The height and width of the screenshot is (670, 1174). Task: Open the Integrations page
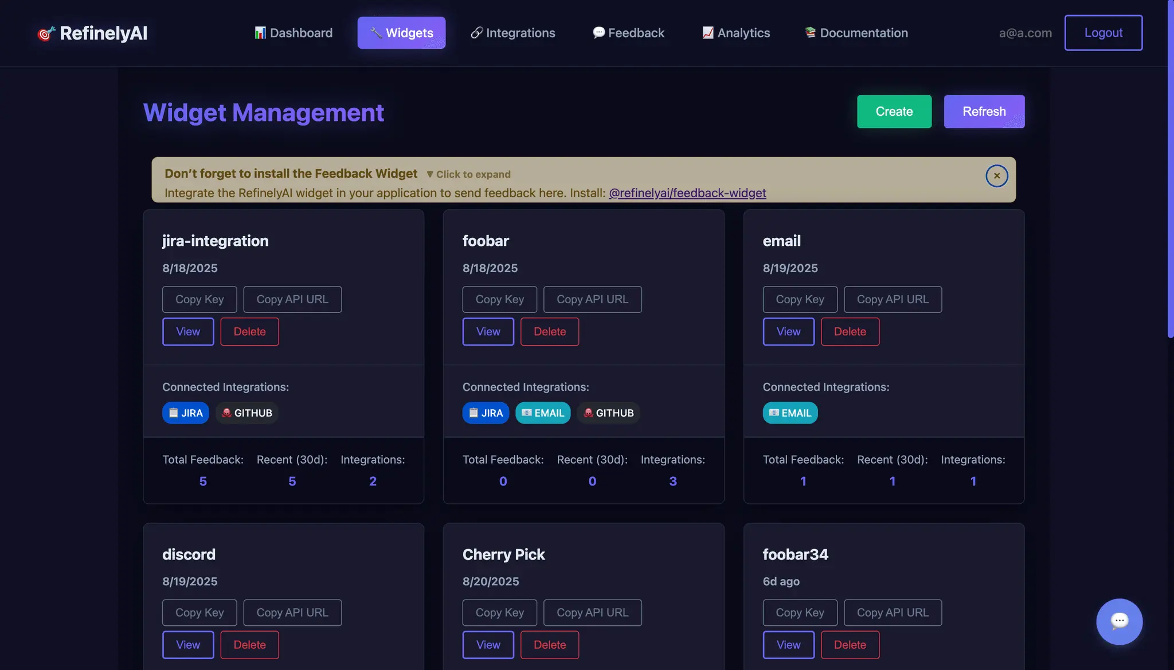(x=513, y=33)
